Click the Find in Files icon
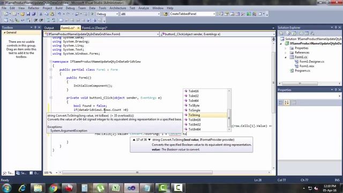 pos(166,14)
